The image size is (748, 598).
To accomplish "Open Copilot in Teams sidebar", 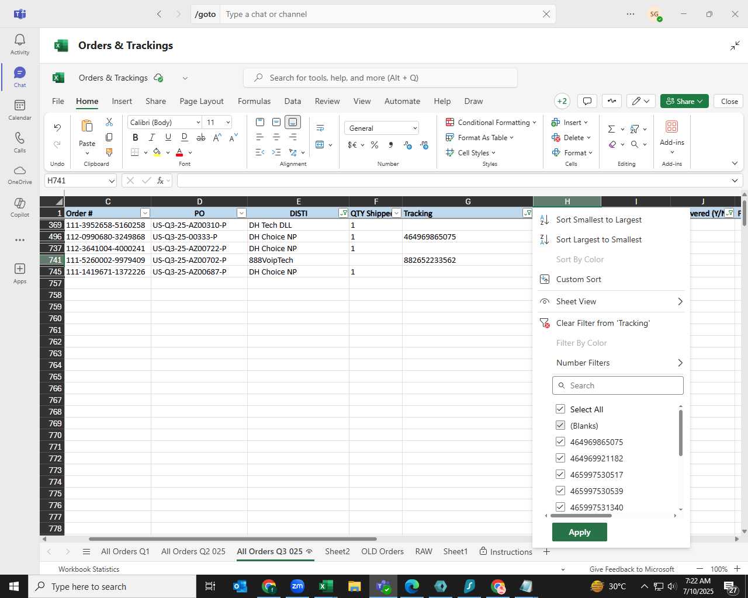I will point(20,208).
